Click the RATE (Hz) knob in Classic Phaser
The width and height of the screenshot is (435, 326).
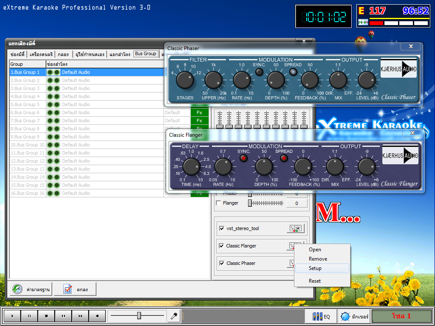(x=242, y=80)
